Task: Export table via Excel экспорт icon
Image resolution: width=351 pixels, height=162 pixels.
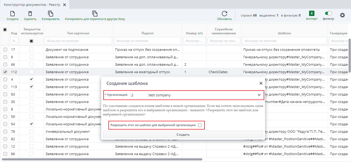Action: tap(311, 14)
